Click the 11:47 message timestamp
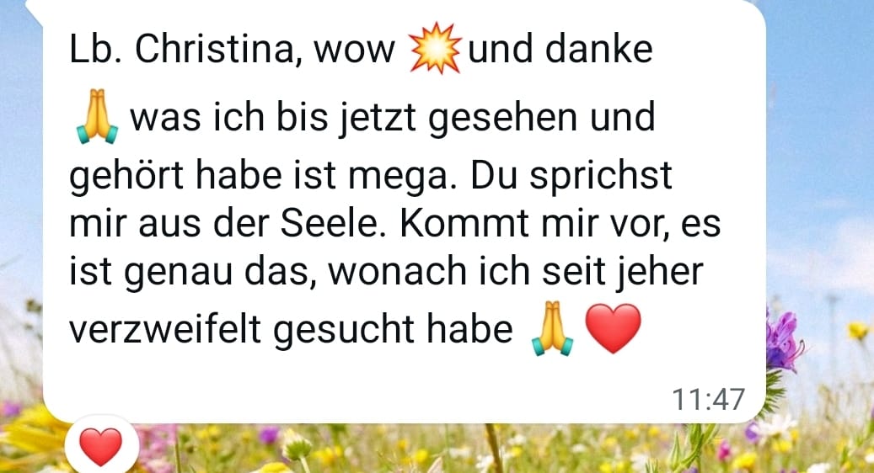 point(709,399)
